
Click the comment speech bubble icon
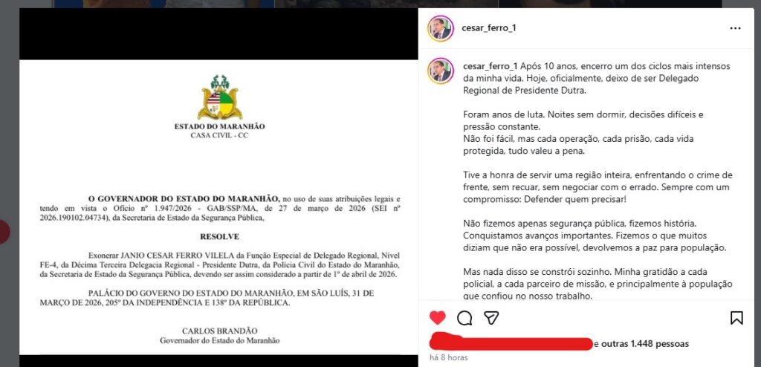coord(464,318)
